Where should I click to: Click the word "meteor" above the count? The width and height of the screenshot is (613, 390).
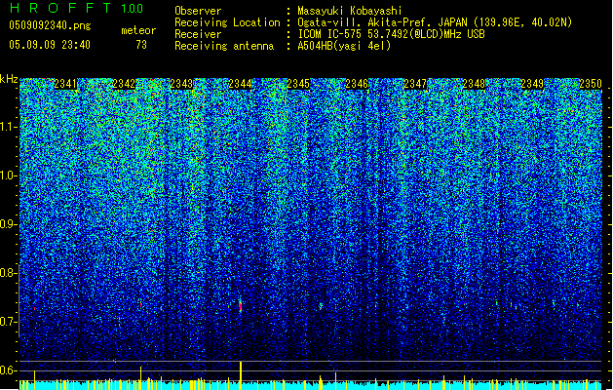coord(138,30)
